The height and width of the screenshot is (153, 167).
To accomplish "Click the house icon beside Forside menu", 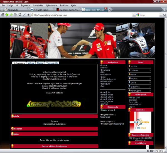I will [x=129, y=66].
